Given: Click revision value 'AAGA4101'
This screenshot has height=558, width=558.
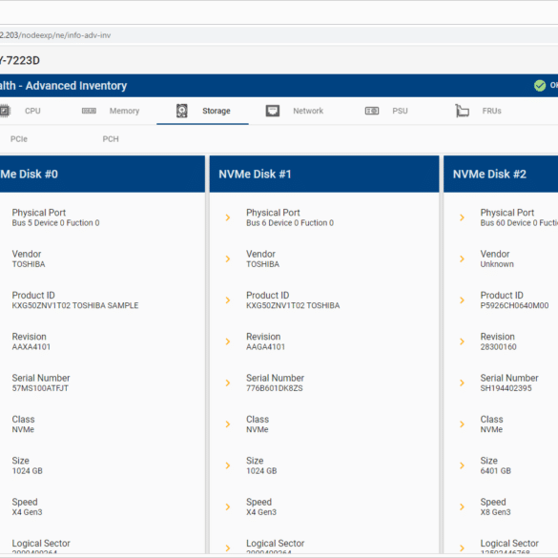Looking at the screenshot, I should (265, 347).
